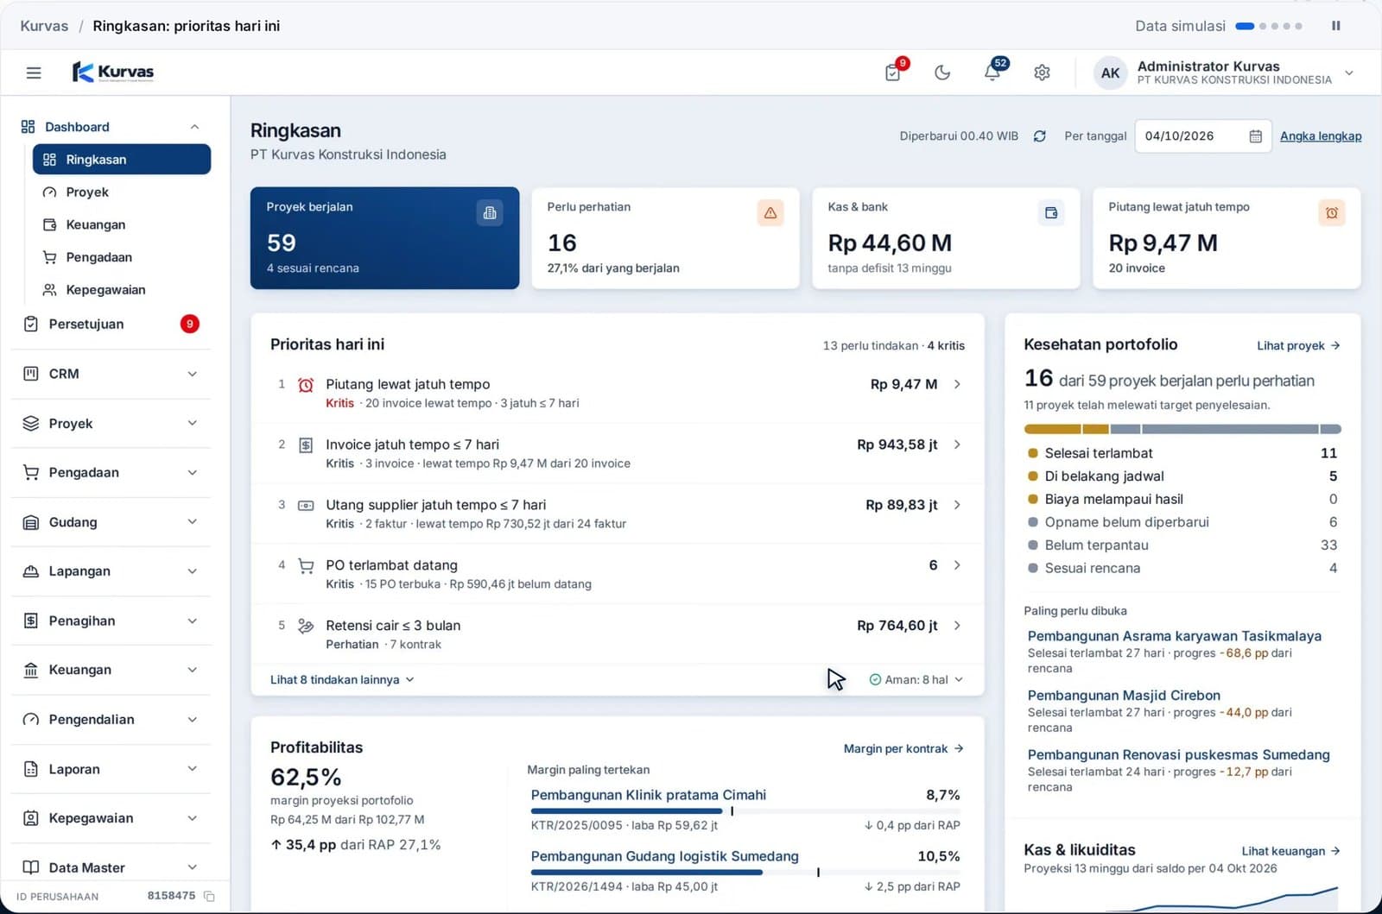Select Ringkasan in the sidebar
The image size is (1382, 914).
click(122, 160)
